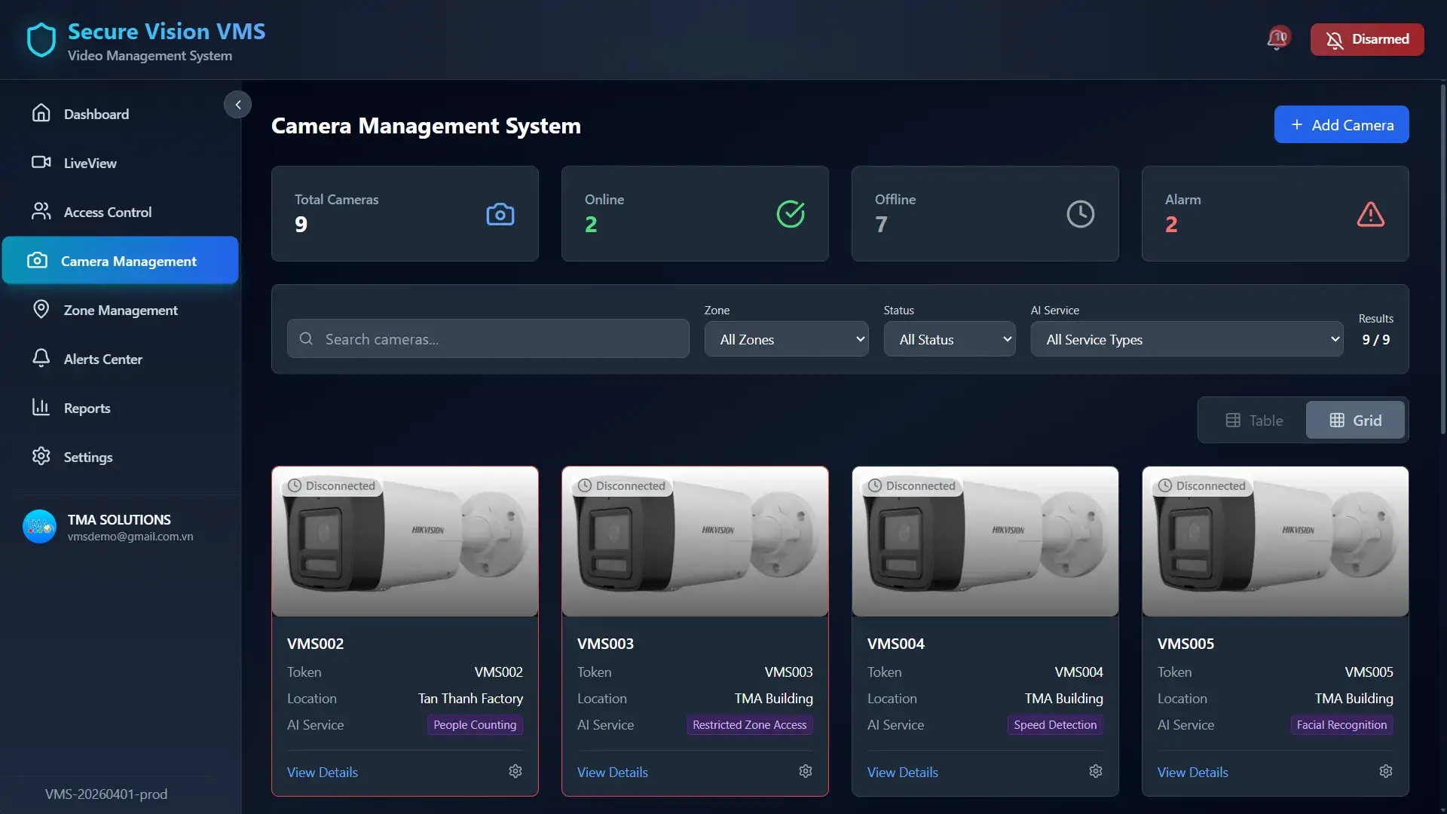Click the VMS004 card settings gear
Screen dimensions: 1447x814
click(1096, 771)
